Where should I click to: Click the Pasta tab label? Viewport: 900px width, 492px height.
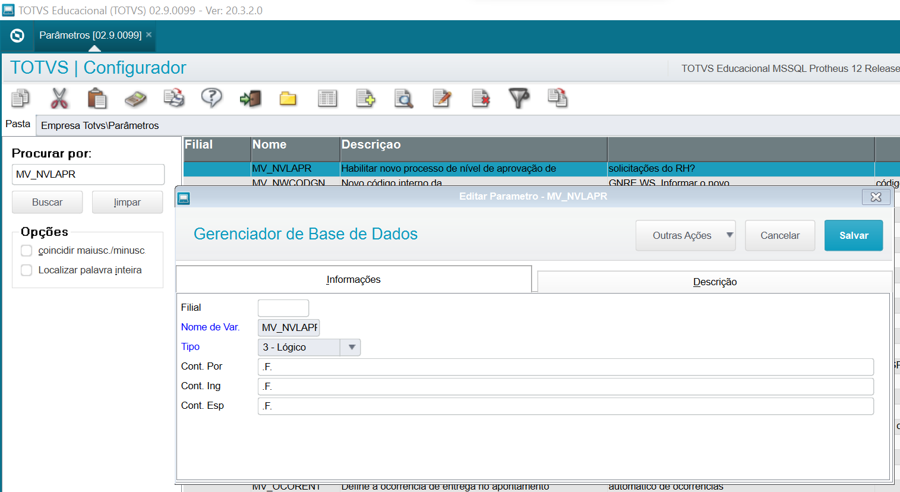tap(18, 124)
